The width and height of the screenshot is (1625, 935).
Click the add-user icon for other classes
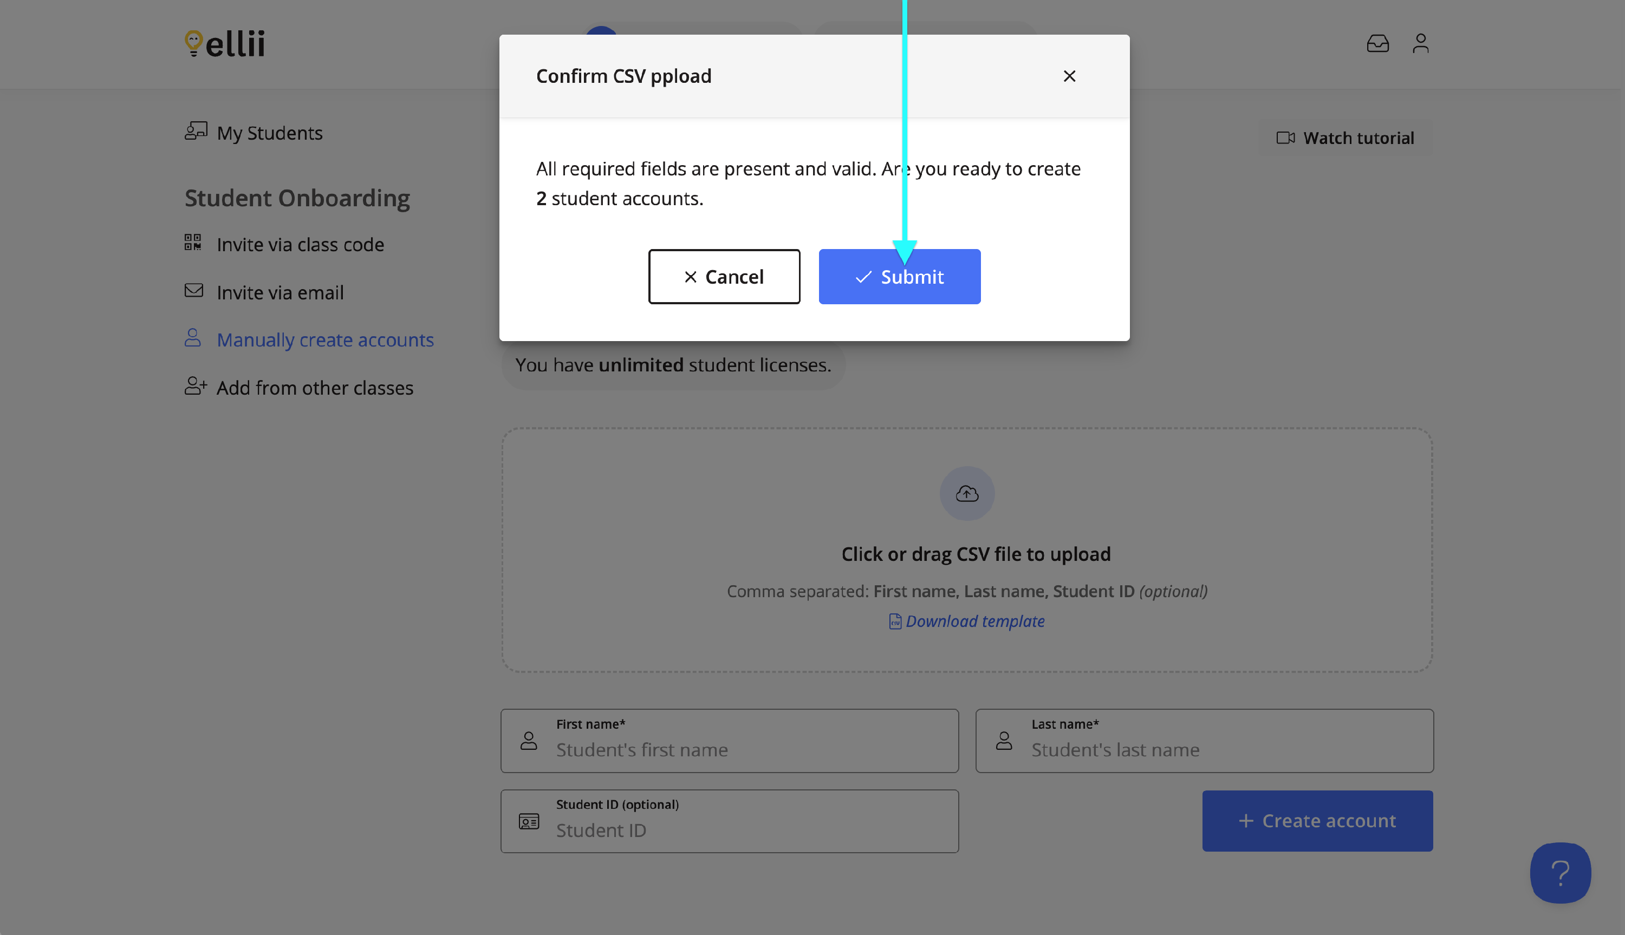[195, 386]
